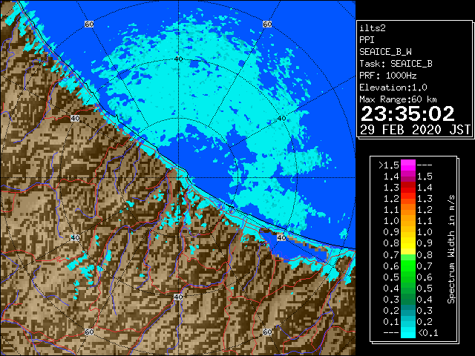Click the radar origin on the coastline

(x=178, y=178)
